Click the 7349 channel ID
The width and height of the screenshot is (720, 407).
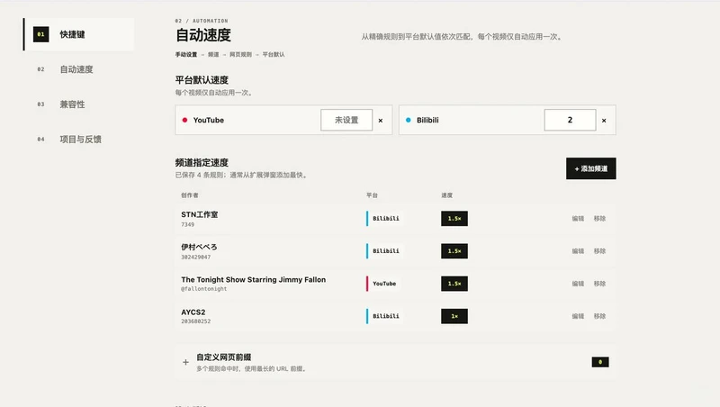tap(187, 224)
